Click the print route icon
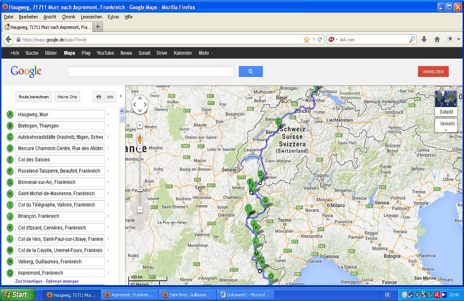This screenshot has height=301, width=464. tap(99, 97)
